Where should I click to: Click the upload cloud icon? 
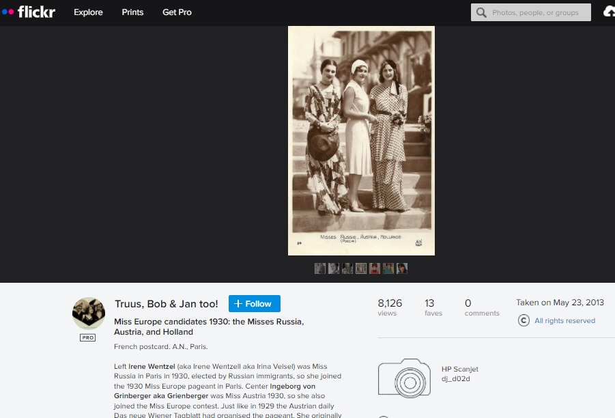tap(609, 12)
